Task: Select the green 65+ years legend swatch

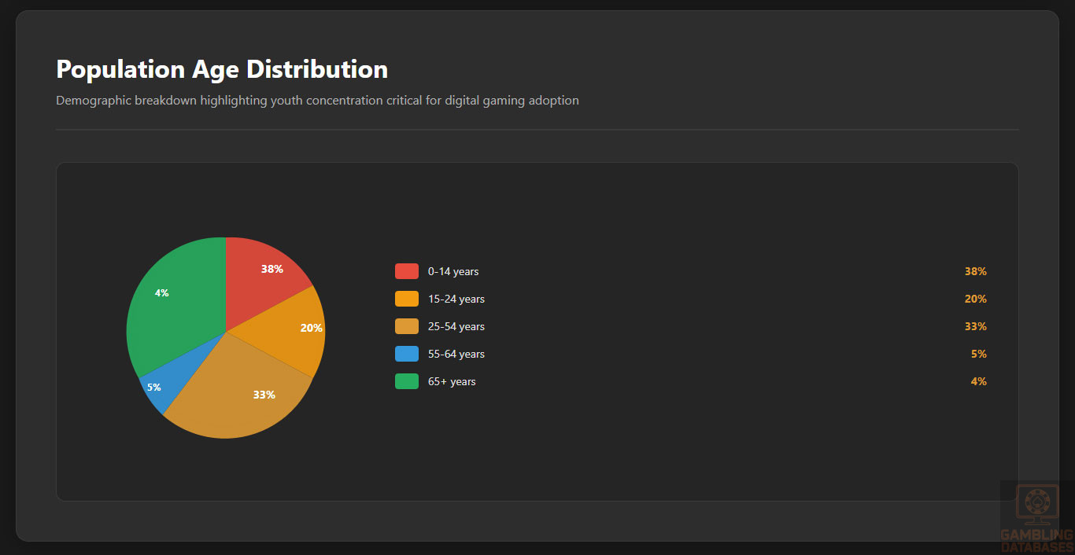Action: [x=406, y=381]
